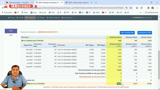Click pension share closing value 10,166
Screen dimensions: 160x90
(149, 84)
